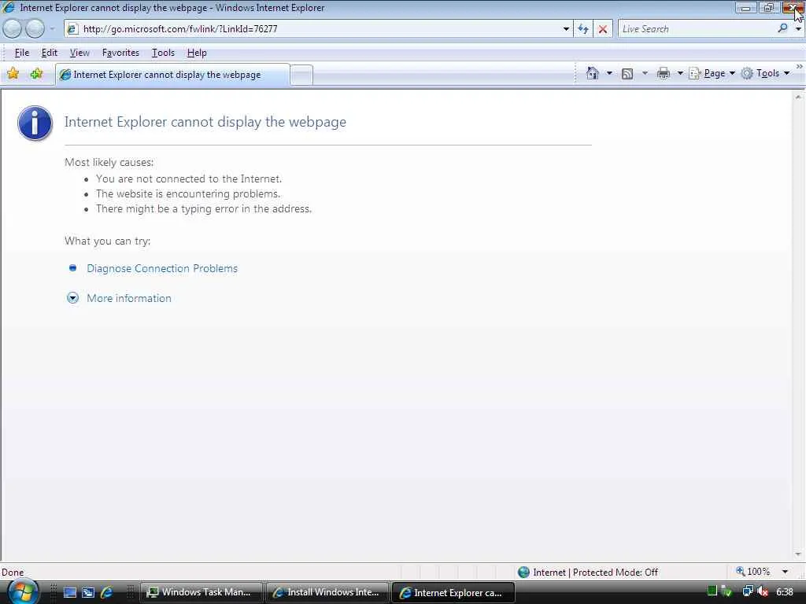This screenshot has width=806, height=604.
Task: Open the View menu
Action: (x=79, y=53)
